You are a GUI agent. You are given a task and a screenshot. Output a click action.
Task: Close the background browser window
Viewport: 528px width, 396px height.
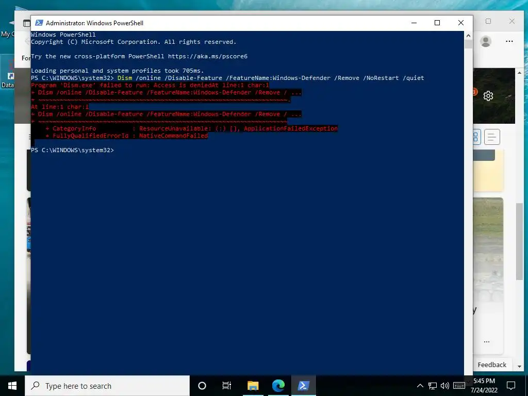pyautogui.click(x=512, y=21)
